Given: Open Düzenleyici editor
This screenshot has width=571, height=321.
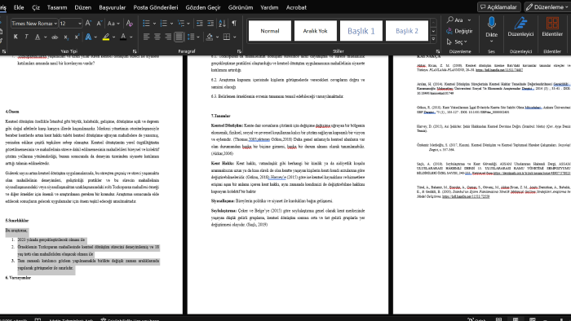Looking at the screenshot, I should (520, 27).
